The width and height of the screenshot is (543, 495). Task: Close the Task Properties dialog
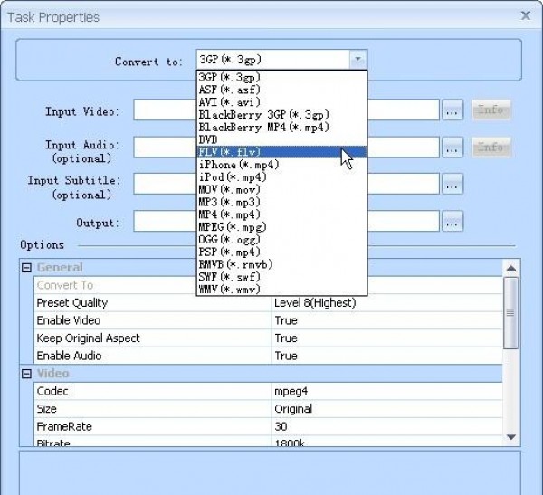(x=526, y=15)
